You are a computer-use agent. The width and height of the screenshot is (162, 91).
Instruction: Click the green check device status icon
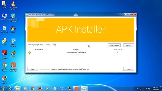click(x=29, y=53)
